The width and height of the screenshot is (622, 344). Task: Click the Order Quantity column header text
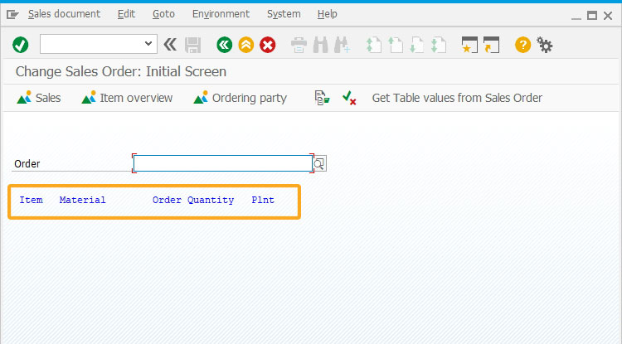pos(193,200)
